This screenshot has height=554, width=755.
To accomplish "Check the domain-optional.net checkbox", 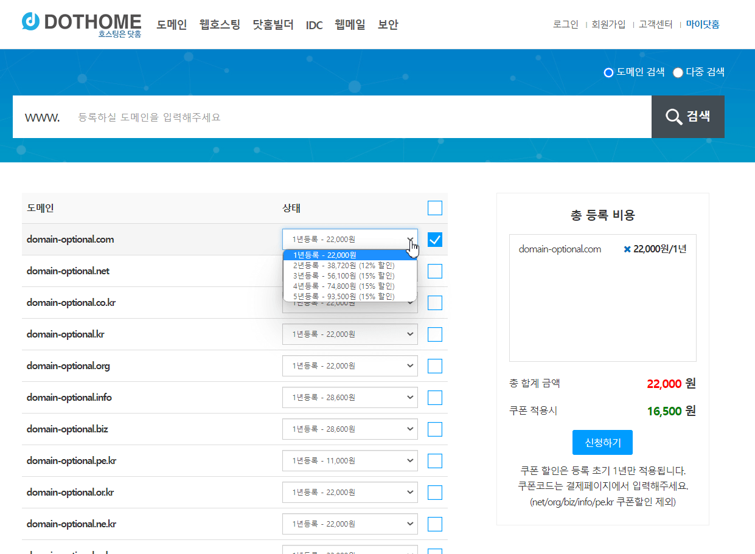I will [x=434, y=271].
